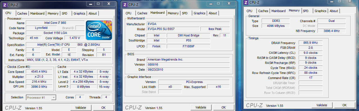
Task: Click the Link Width value x8
Action: click(170, 87)
